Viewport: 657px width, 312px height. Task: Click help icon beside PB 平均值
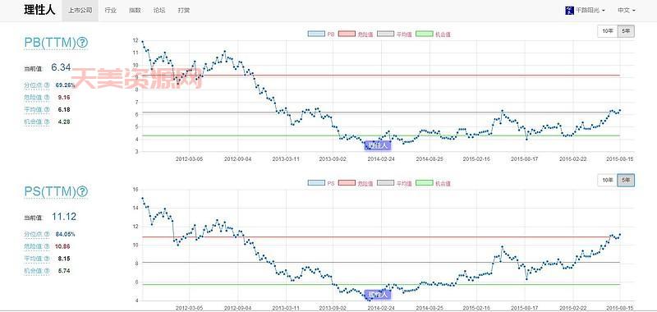click(47, 109)
